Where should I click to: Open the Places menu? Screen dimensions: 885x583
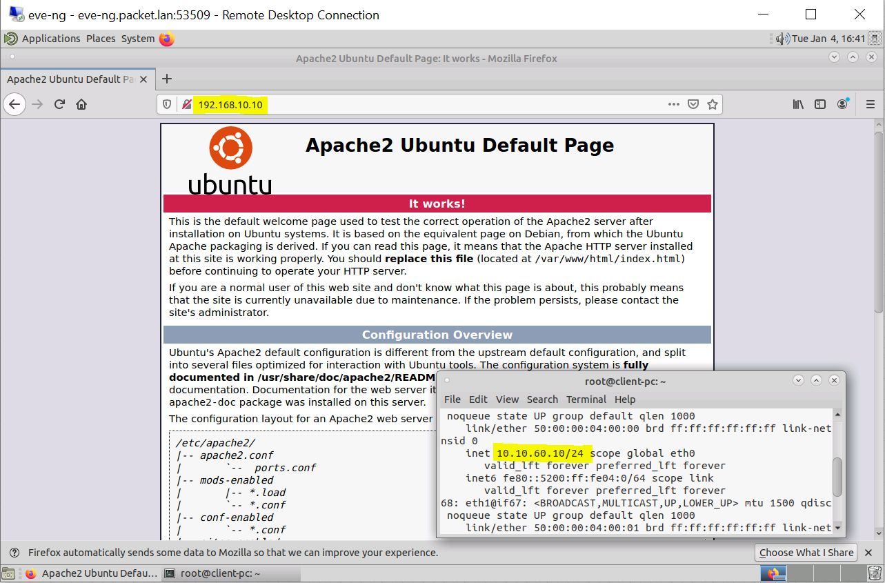[101, 39]
